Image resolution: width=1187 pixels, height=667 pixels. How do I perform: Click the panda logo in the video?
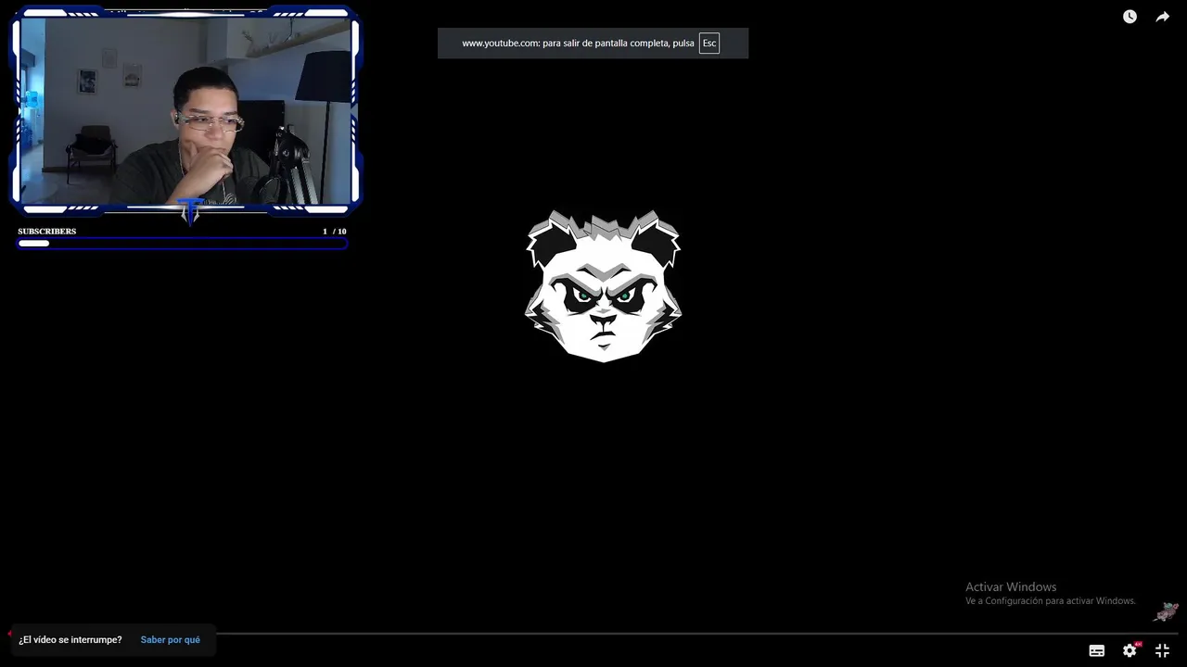click(604, 286)
